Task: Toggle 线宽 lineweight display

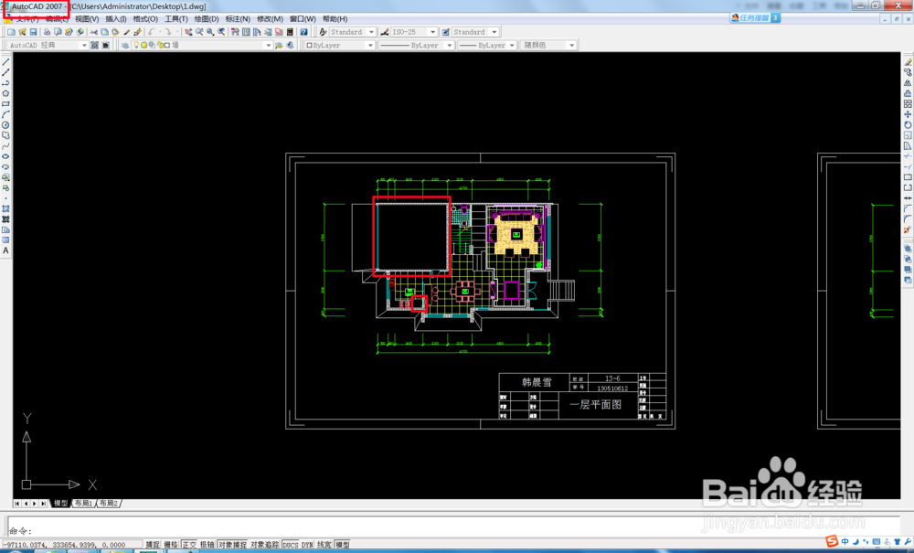Action: 324,545
